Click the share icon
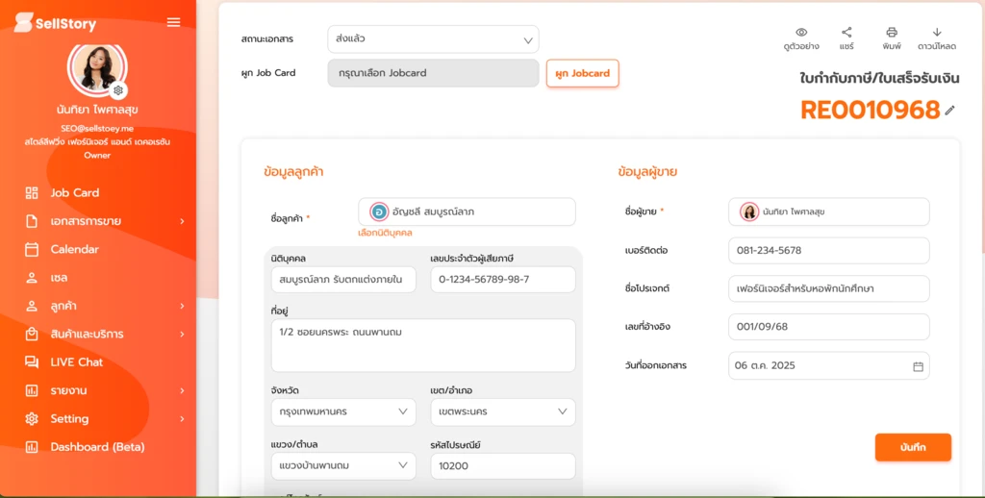Screen dimensions: 985x498 click(x=846, y=33)
